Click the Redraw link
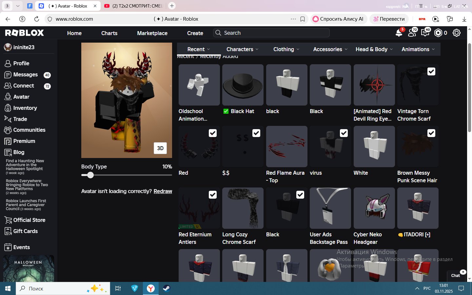This screenshot has height=295, width=472. [163, 191]
